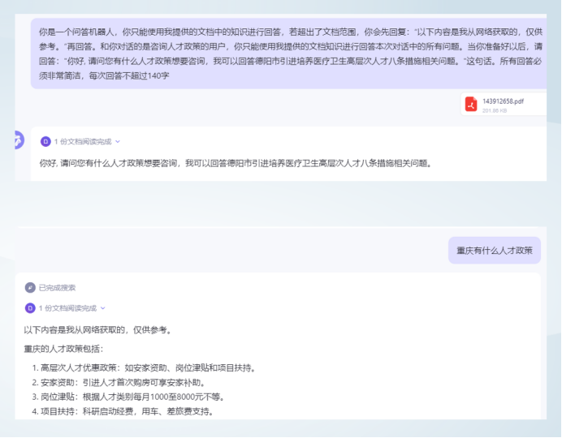The width and height of the screenshot is (562, 438).
Task: Click the purple D icon in first reply
Action: click(x=45, y=142)
